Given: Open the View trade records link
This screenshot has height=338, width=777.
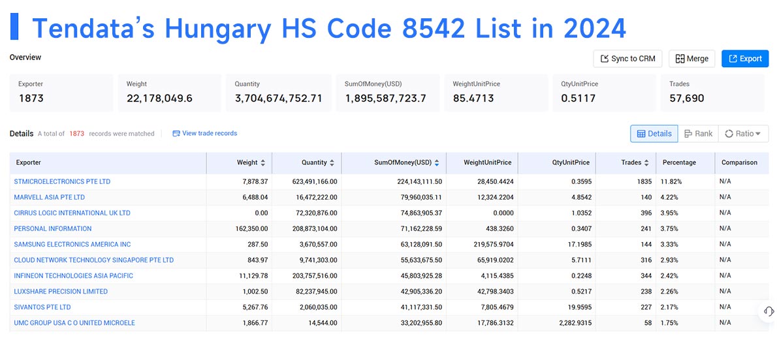Looking at the screenshot, I should pos(204,133).
